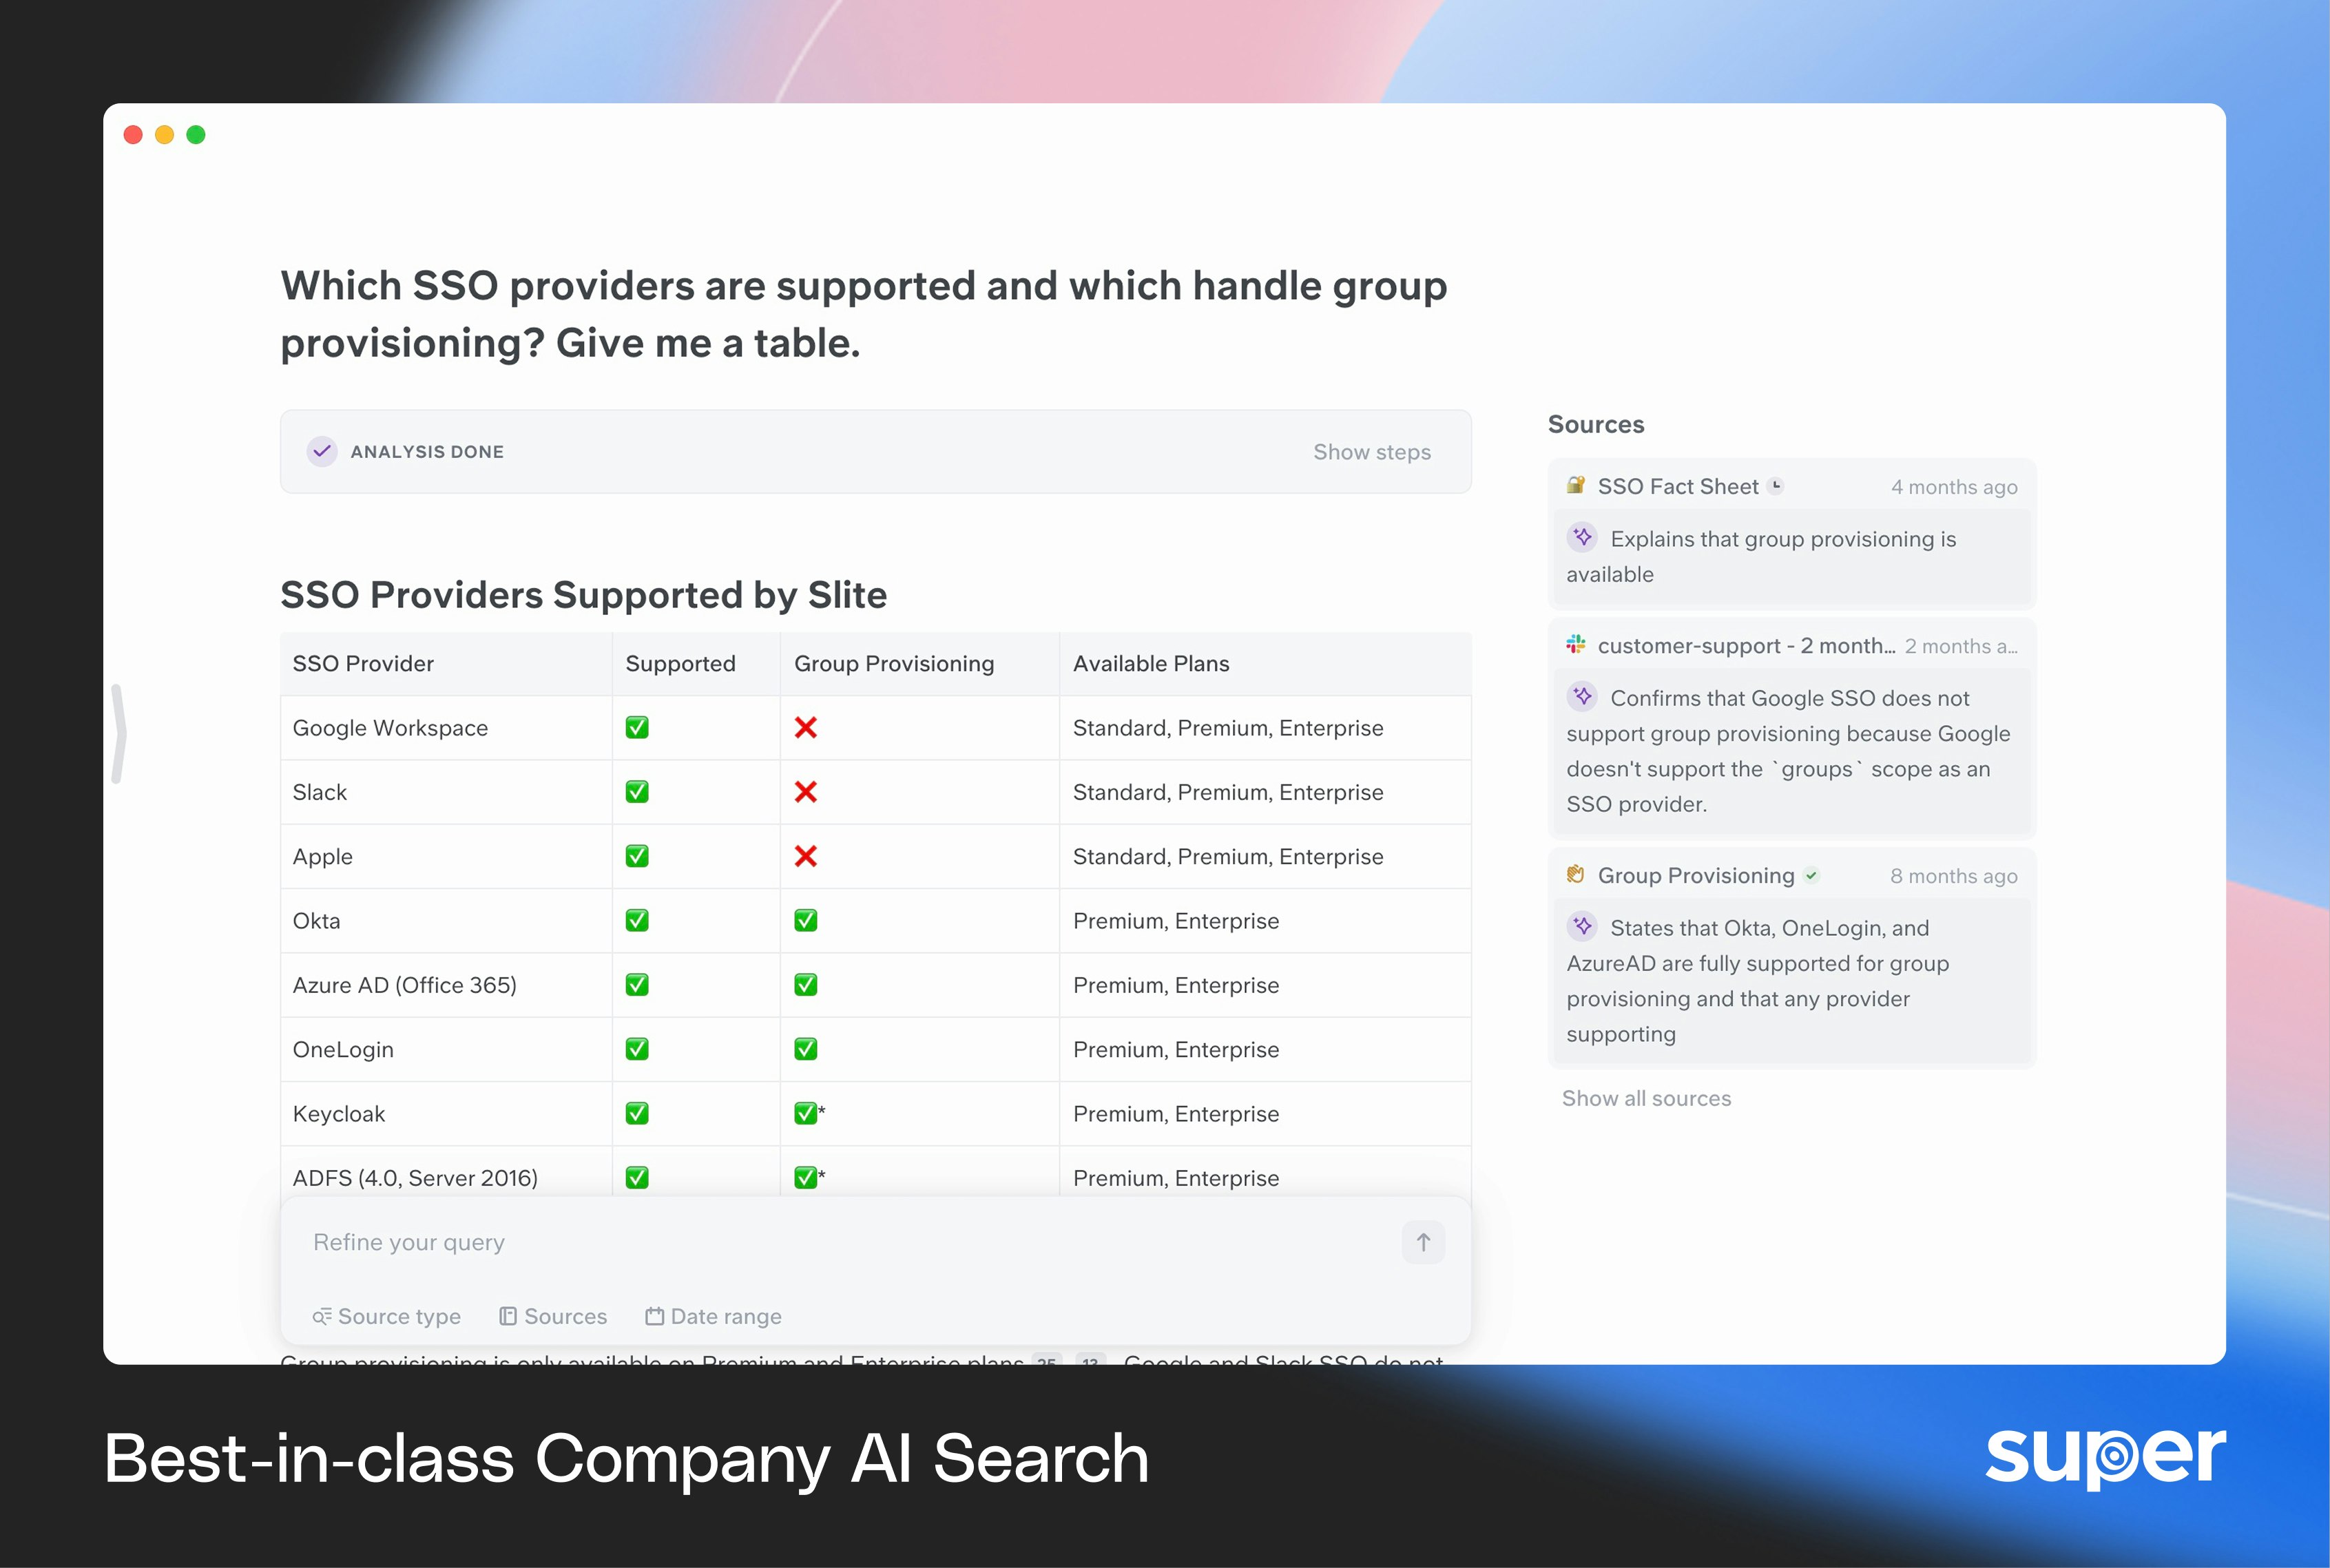The width and height of the screenshot is (2330, 1568).
Task: Click the SSO Fact Sheet lock icon
Action: pos(1576,486)
